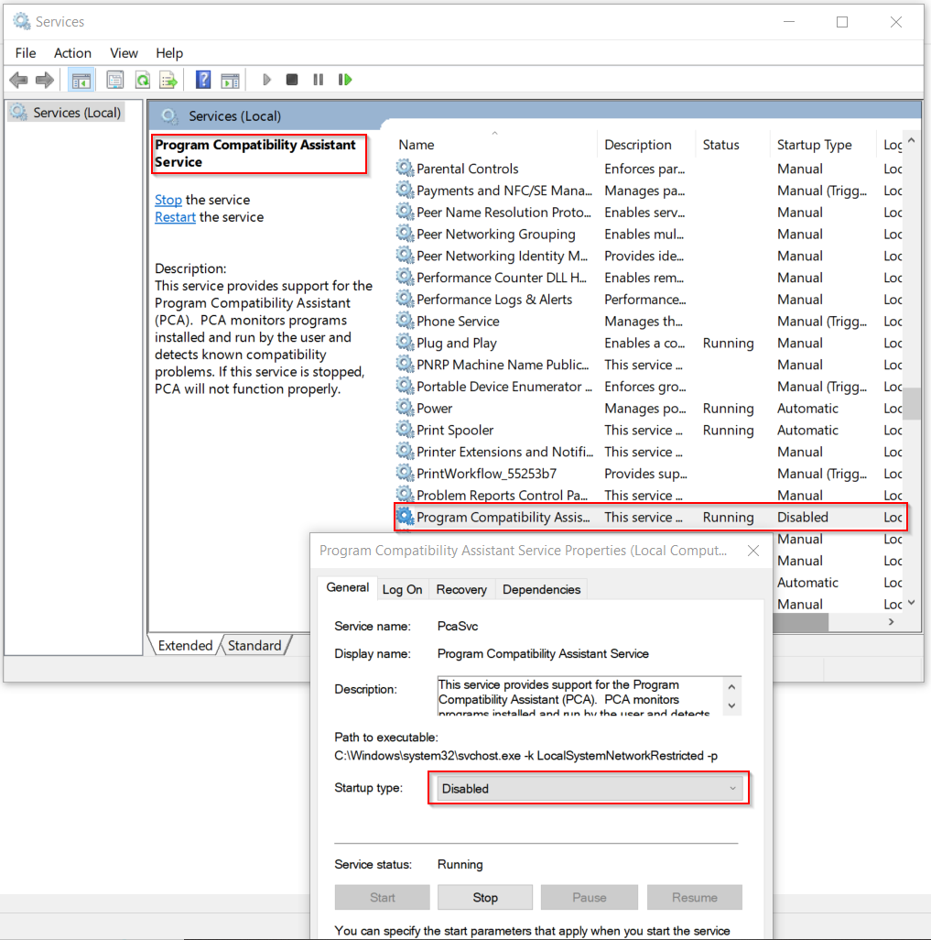Screen dimensions: 931x940
Task: Click the Pause Service toolbar icon
Action: (x=319, y=80)
